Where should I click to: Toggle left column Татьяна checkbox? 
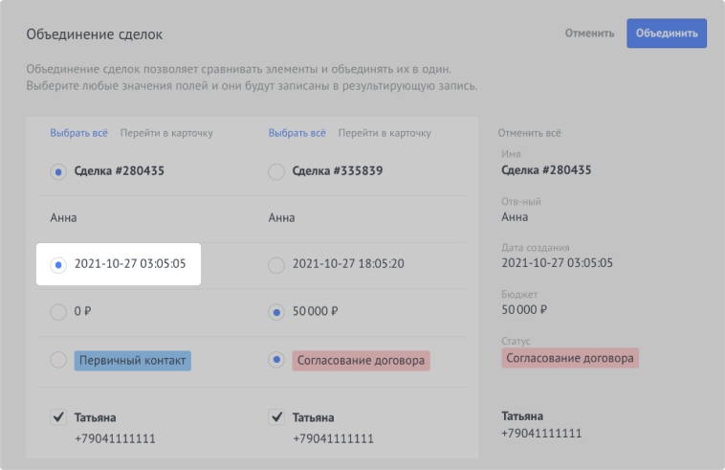coord(58,416)
